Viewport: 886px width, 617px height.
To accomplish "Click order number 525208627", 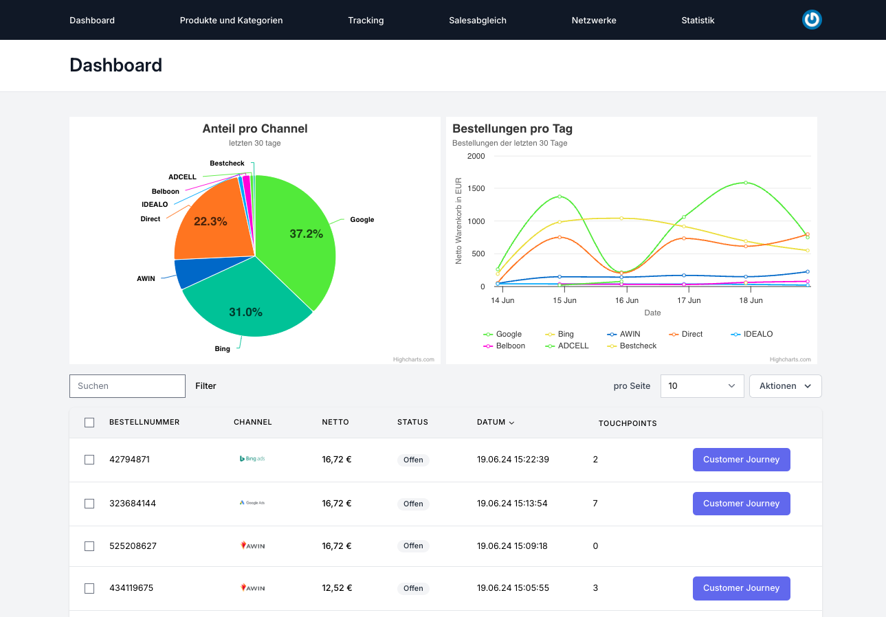I will (133, 546).
